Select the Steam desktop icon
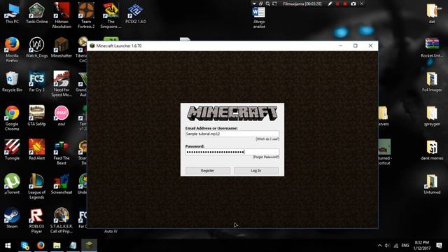The width and height of the screenshot is (448, 252). [12, 218]
